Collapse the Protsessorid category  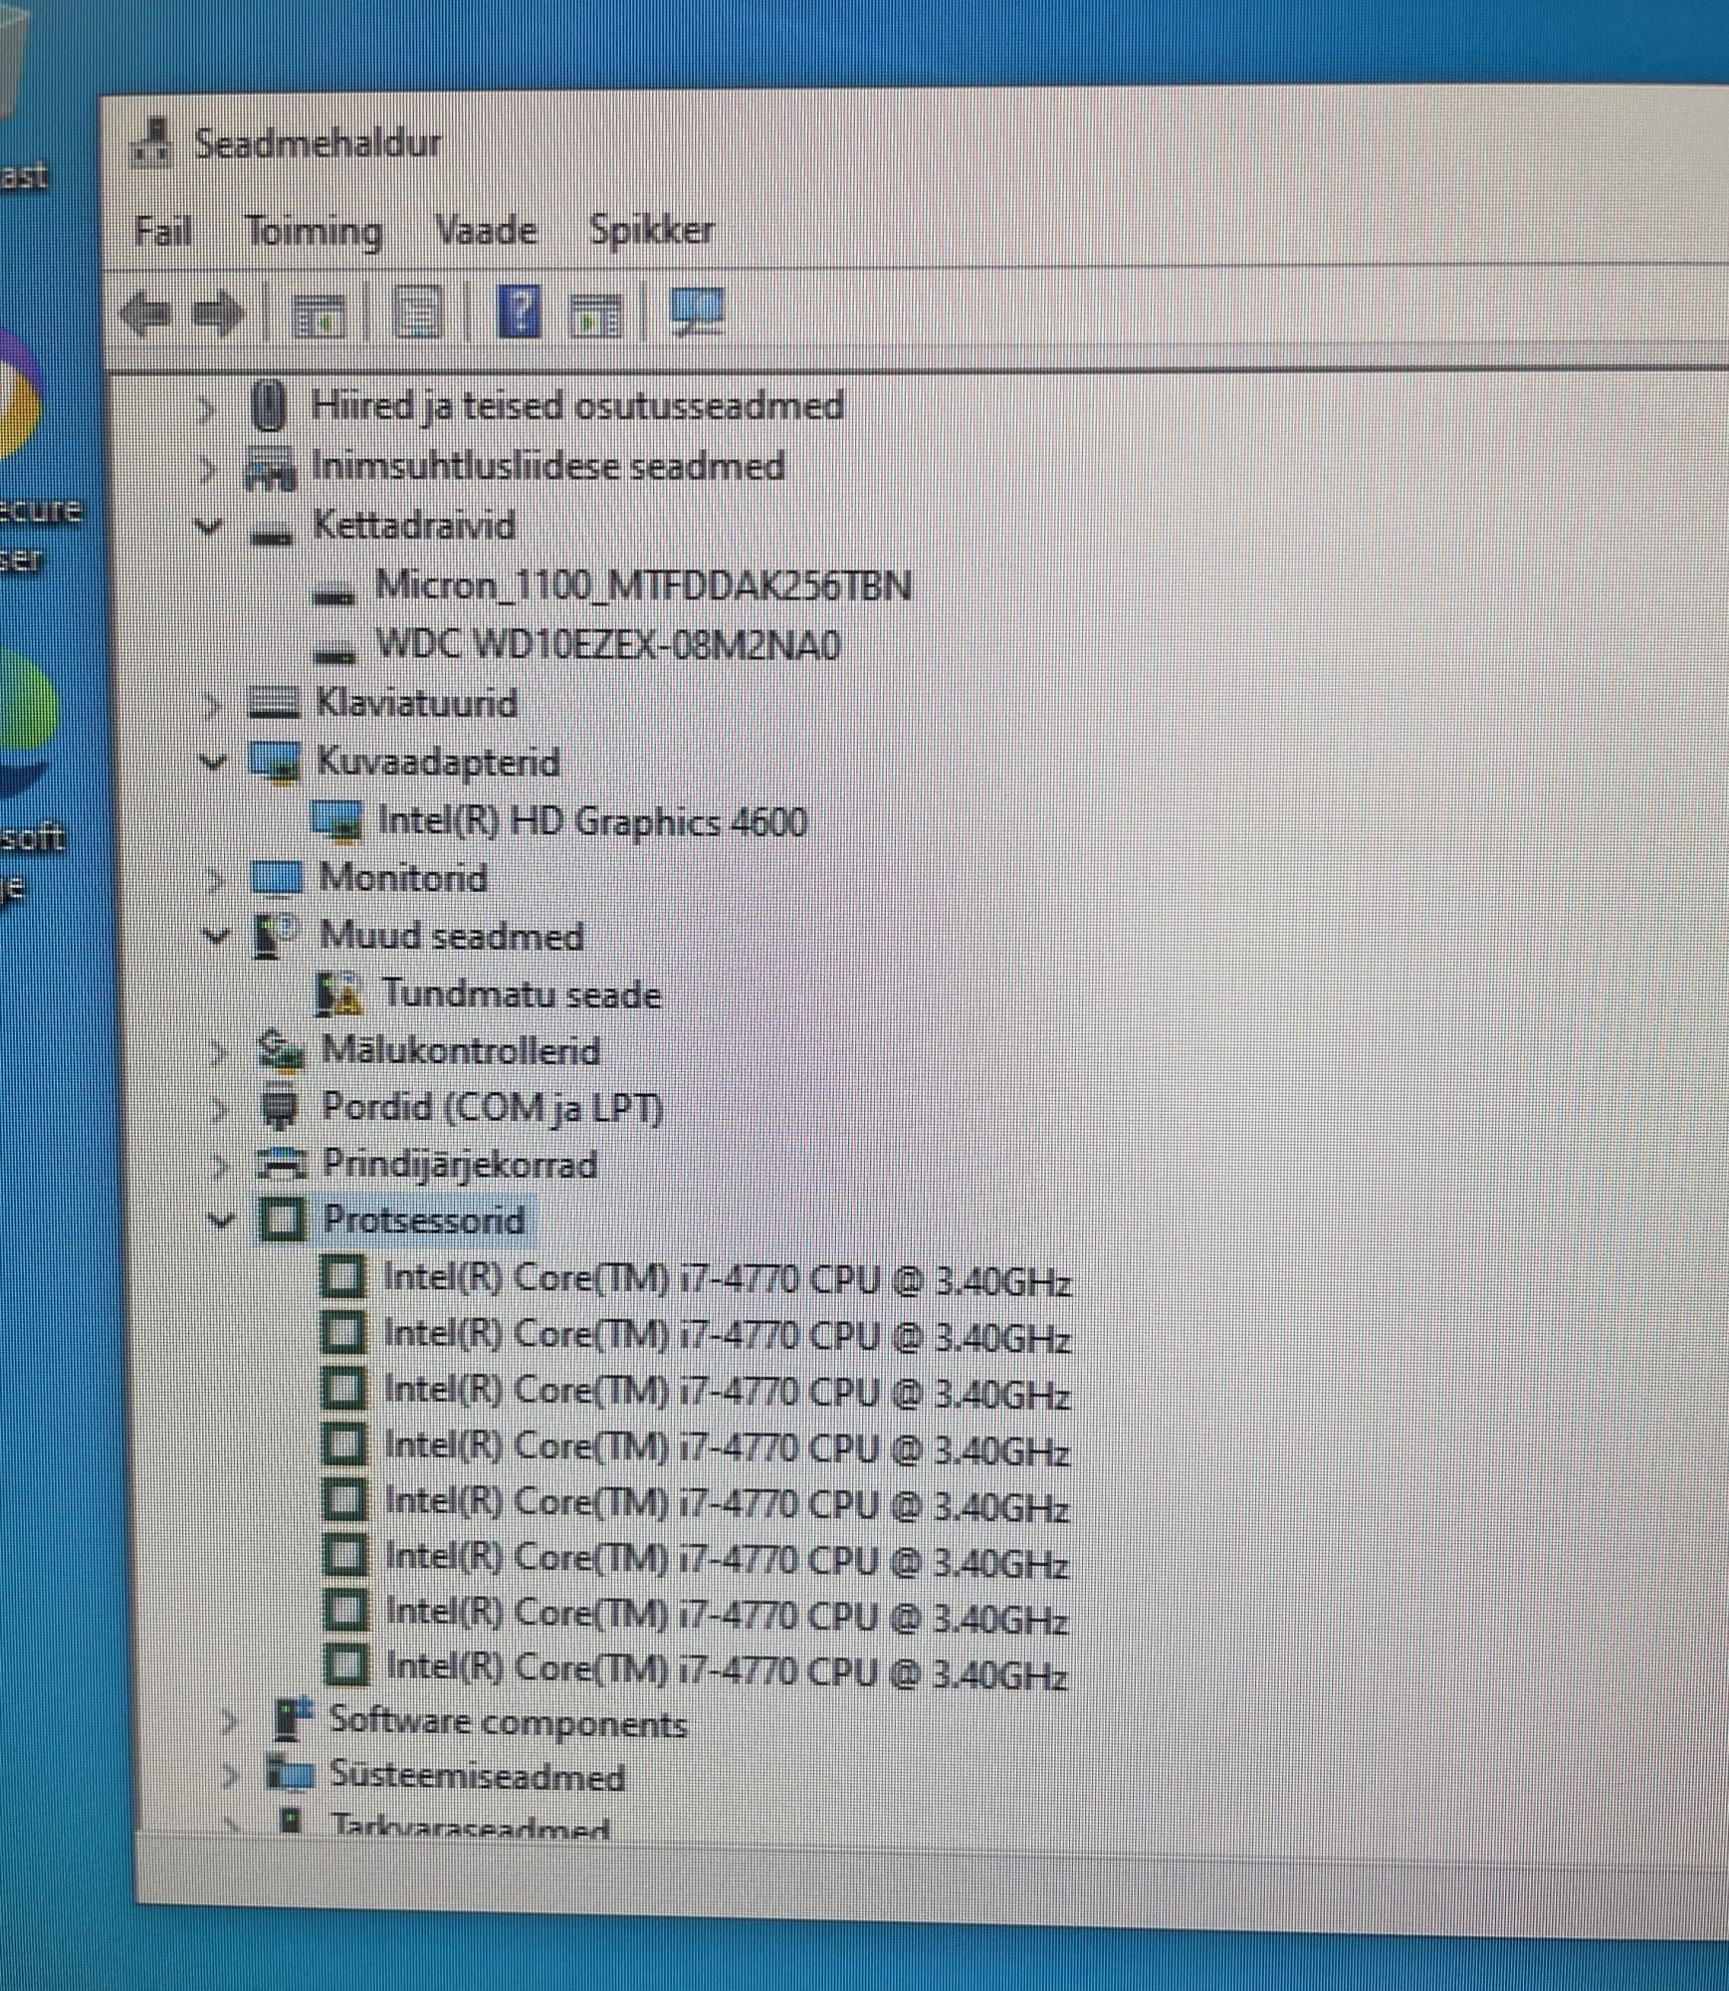tap(222, 1220)
